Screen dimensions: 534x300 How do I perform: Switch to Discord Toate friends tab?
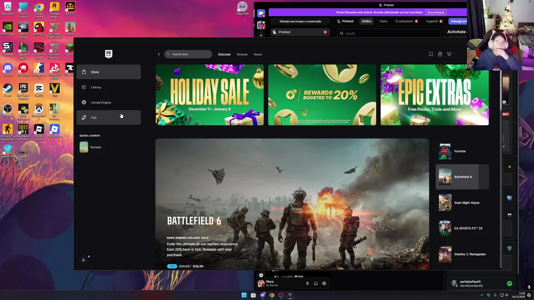tap(383, 21)
